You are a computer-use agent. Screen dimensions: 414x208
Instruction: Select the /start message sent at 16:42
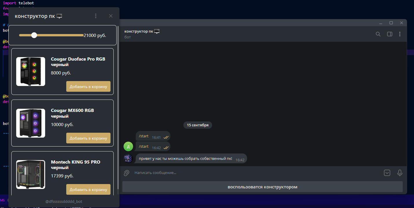coord(153,147)
